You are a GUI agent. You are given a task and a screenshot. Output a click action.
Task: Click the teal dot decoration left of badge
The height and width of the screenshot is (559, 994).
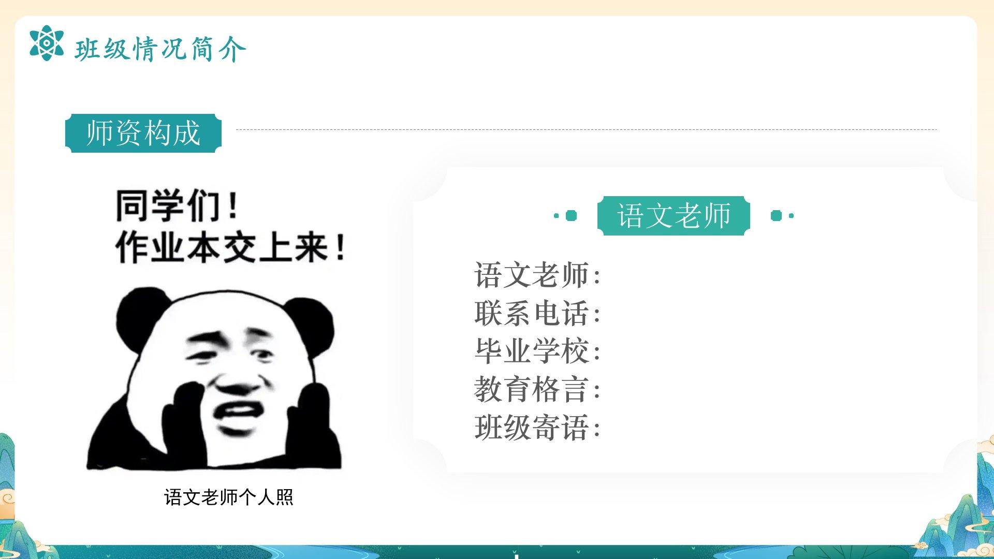(566, 215)
